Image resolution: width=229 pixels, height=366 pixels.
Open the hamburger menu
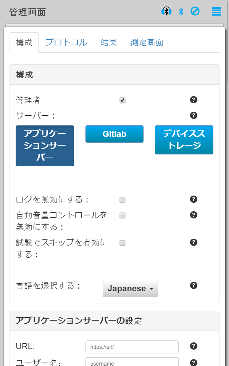[x=216, y=11]
